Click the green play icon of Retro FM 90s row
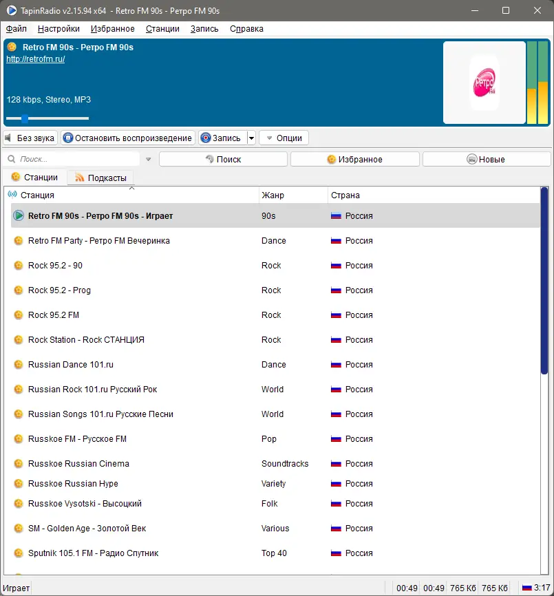The height and width of the screenshot is (596, 554). click(19, 215)
